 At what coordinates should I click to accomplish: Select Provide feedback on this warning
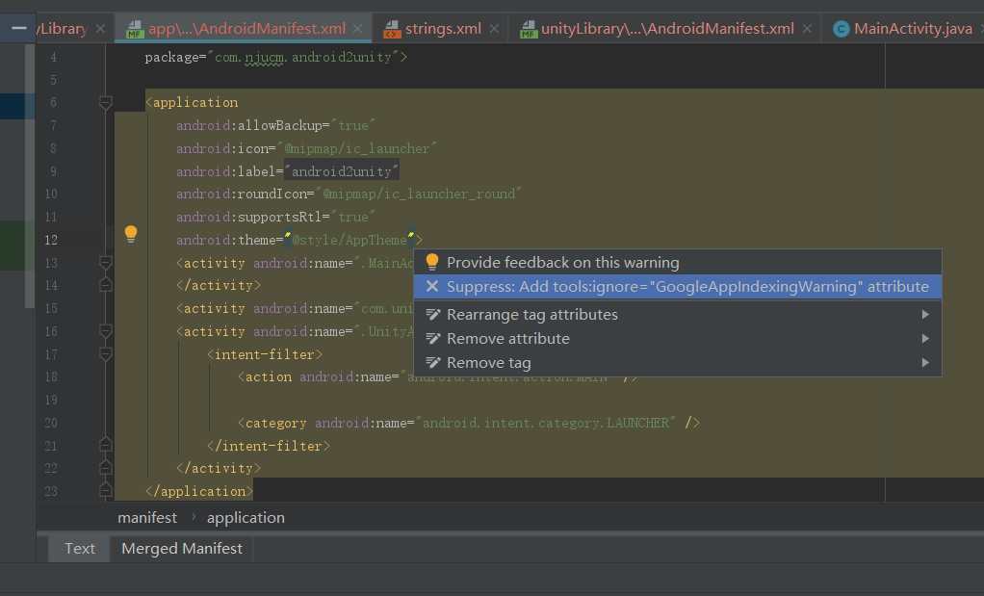point(678,262)
